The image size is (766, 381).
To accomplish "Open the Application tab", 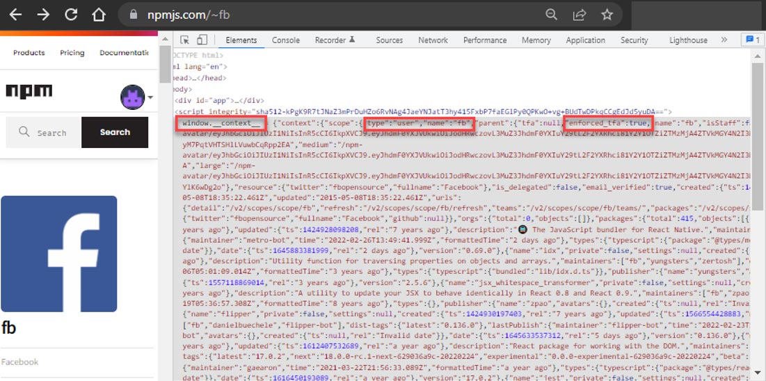I will point(585,40).
